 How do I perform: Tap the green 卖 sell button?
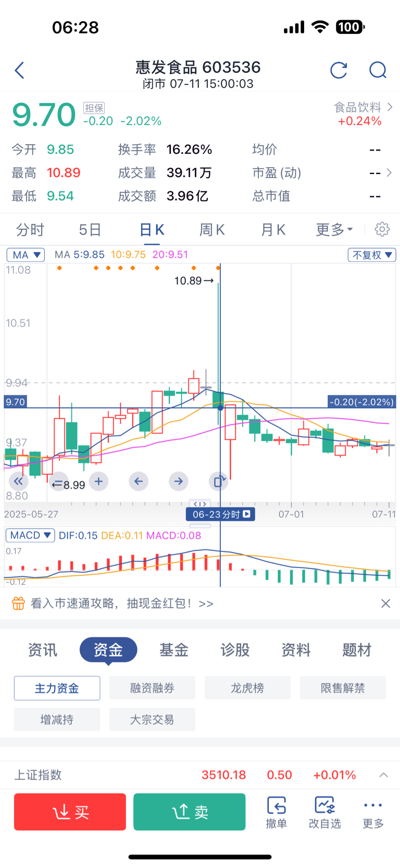point(190,812)
